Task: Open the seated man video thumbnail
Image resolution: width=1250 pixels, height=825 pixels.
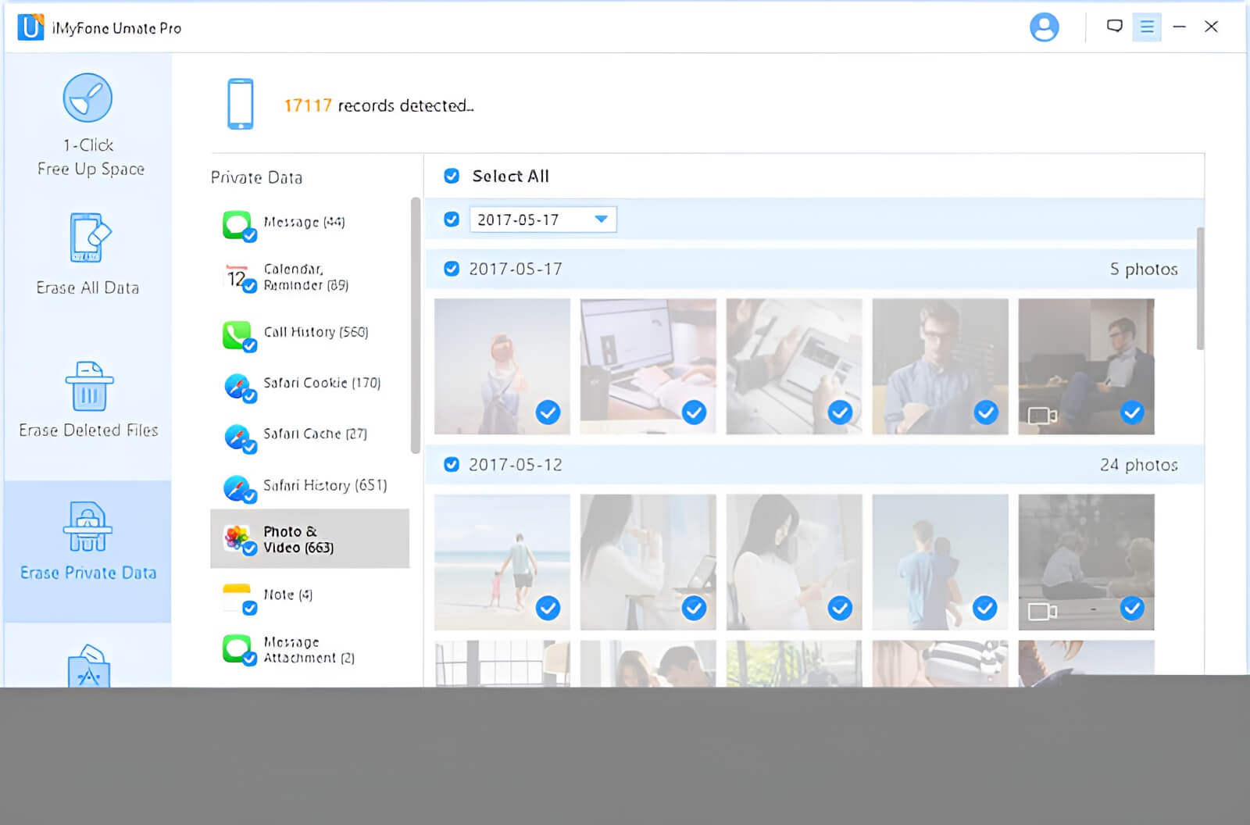Action: coord(1086,366)
